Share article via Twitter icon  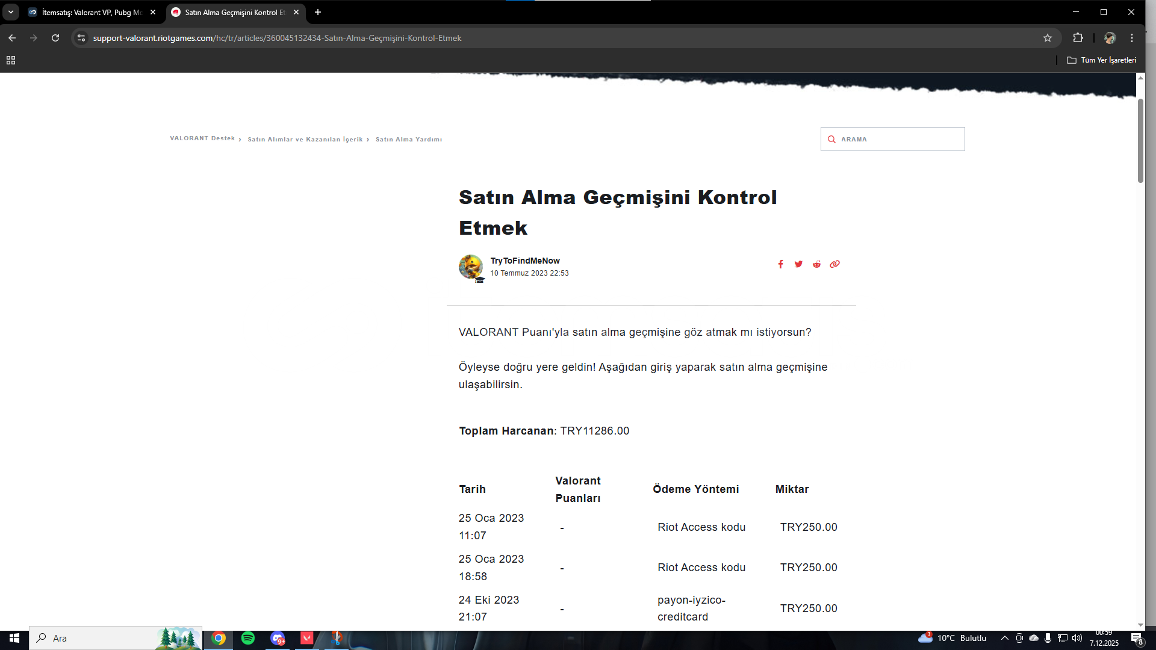(798, 264)
